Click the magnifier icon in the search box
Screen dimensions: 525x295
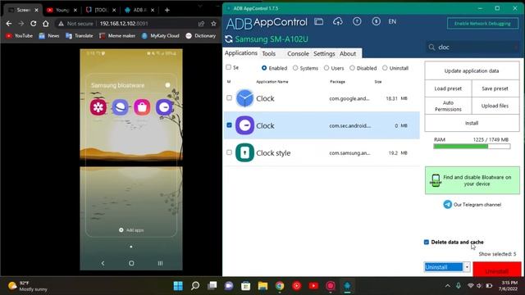click(x=432, y=48)
